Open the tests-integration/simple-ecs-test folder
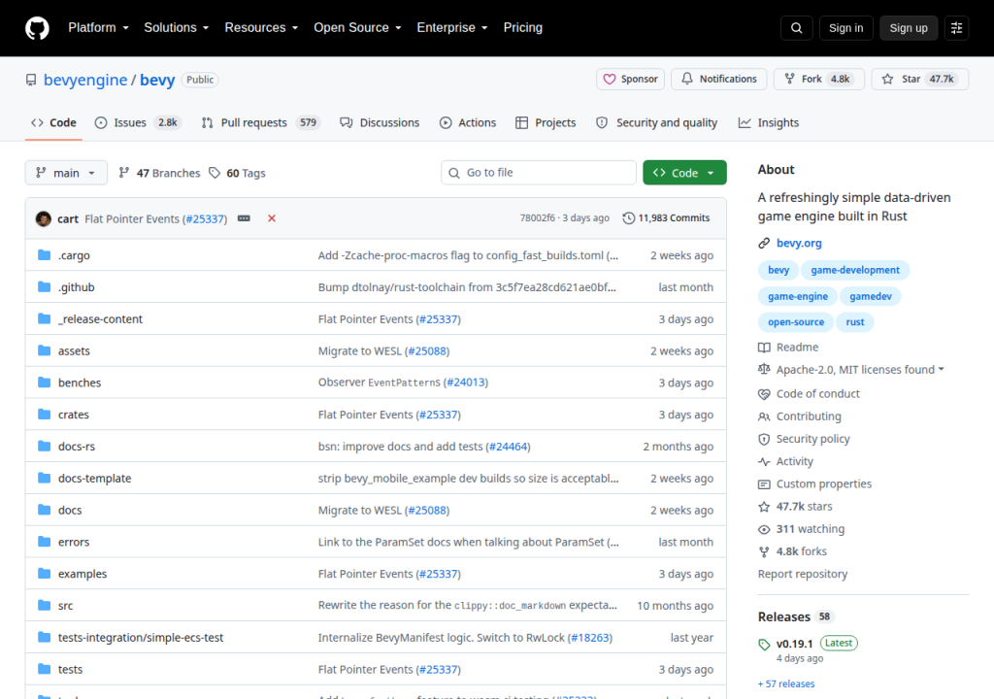 tap(141, 638)
